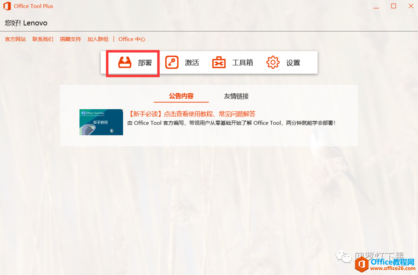Click the 设置 gear icon
Screen dimensions: 418x275
[273, 63]
